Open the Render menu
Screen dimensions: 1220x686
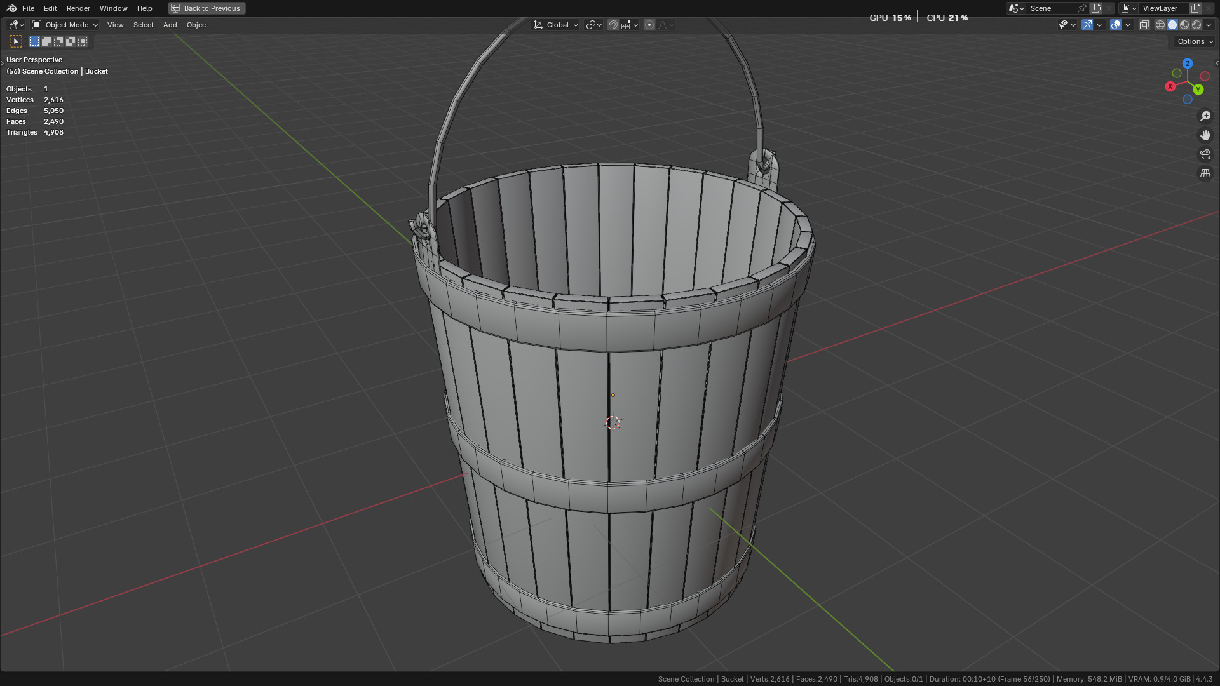coord(78,8)
